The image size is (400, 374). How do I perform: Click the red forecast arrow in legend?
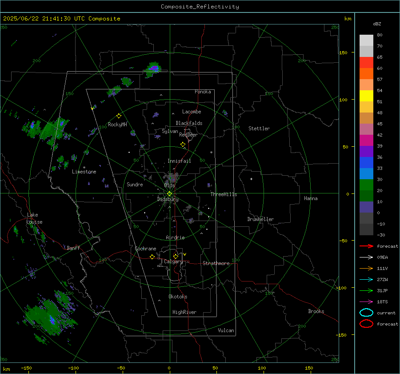coord(366,246)
